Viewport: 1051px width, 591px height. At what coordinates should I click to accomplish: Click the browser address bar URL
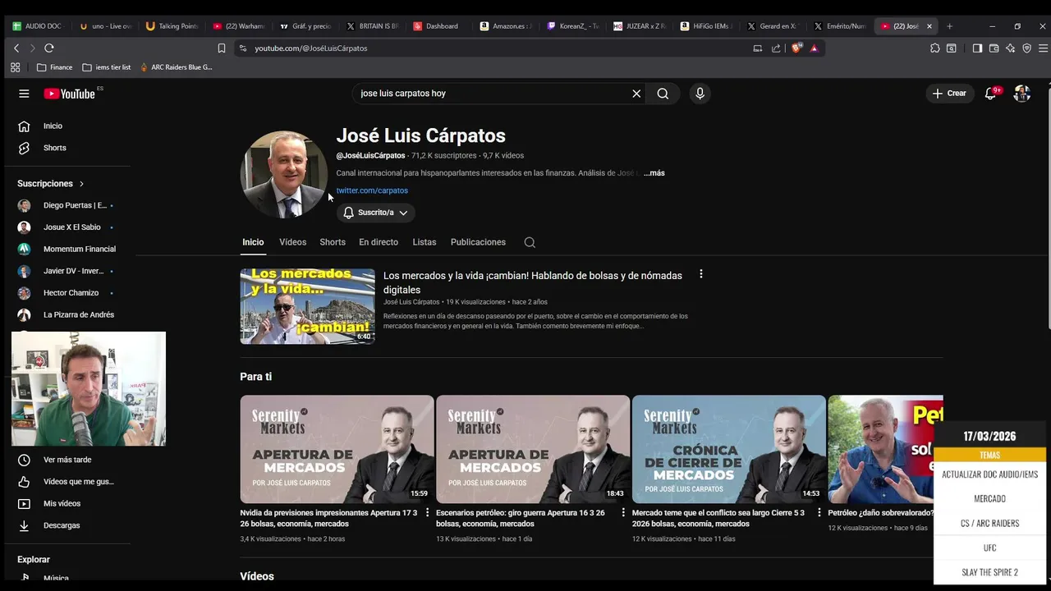310,48
